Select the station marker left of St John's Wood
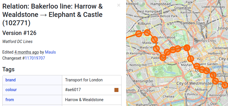 pos(154,39)
